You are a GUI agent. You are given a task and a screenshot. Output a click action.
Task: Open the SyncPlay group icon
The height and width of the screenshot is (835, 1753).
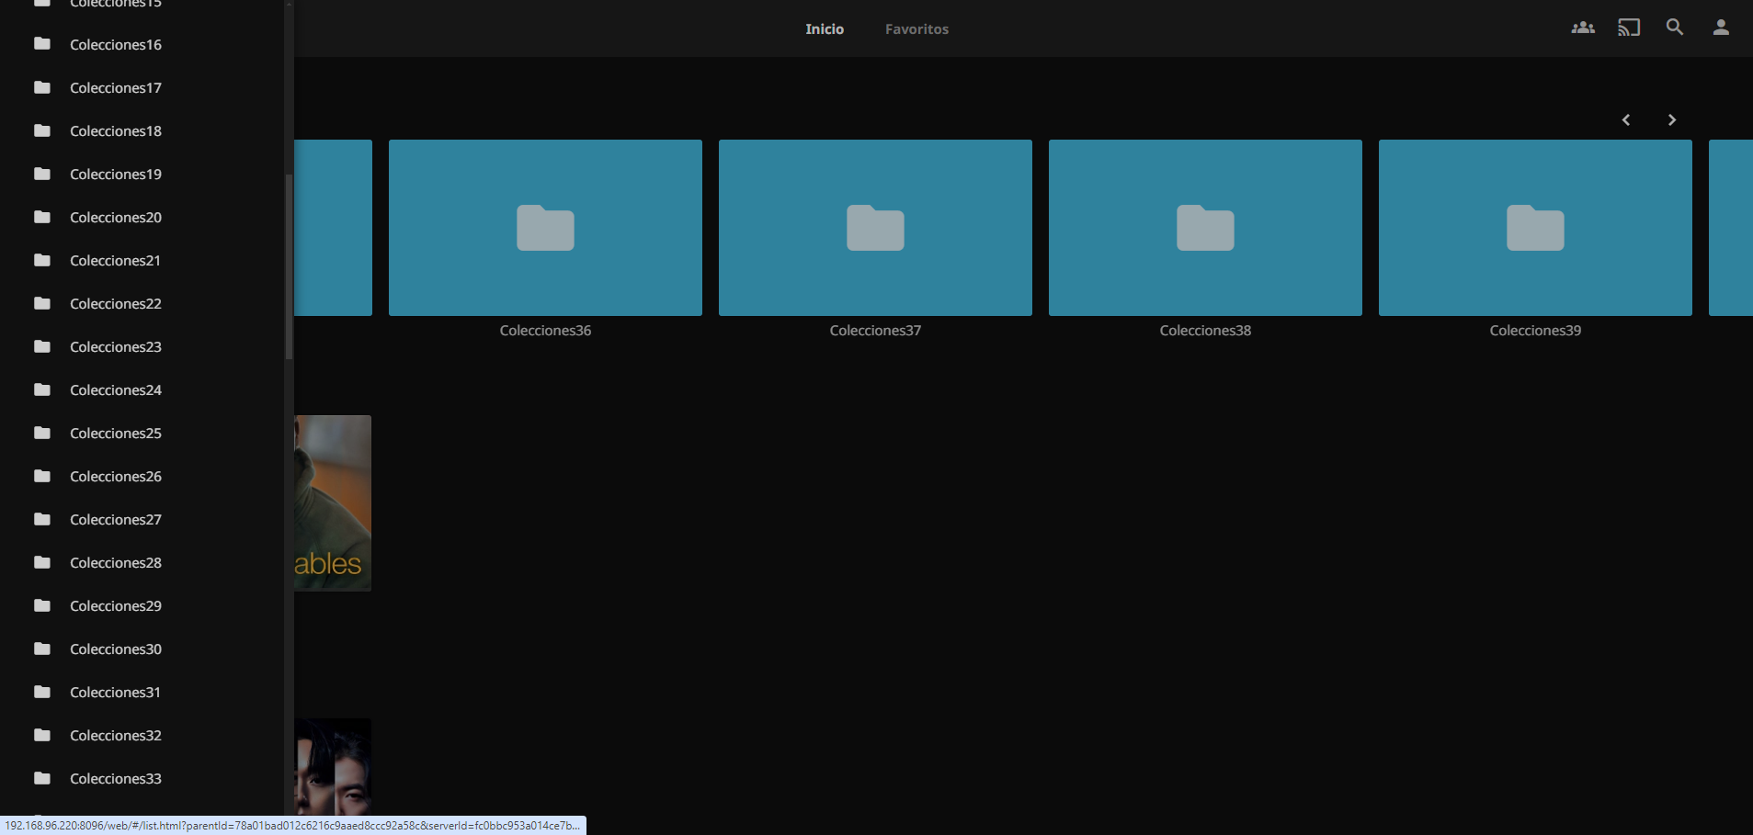pos(1582,28)
